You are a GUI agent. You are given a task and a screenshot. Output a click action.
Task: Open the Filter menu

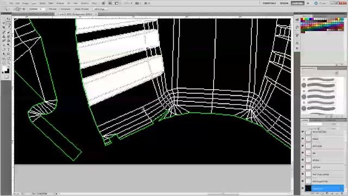tap(51, 3)
